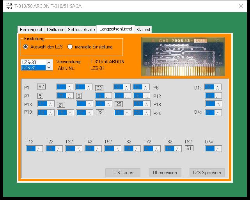
Task: Click the spinner field just left of boxed 25
Action: pos(104,104)
